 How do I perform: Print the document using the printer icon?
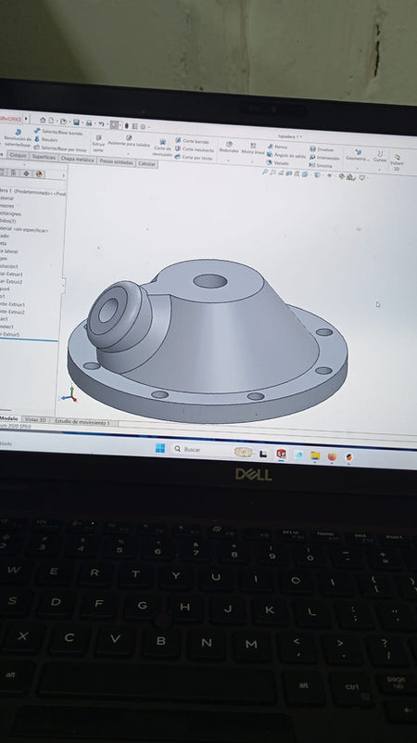89,122
